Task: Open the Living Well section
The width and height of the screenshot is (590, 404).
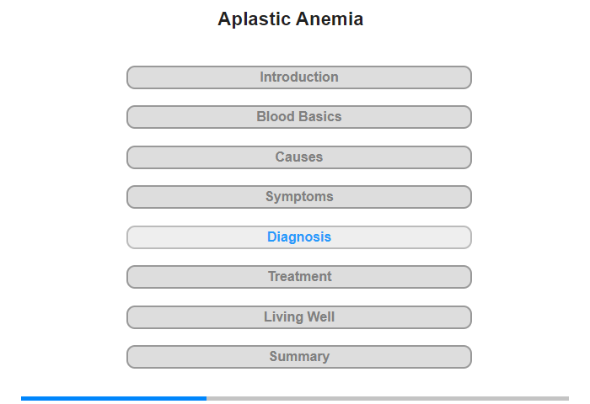Action: (x=299, y=317)
